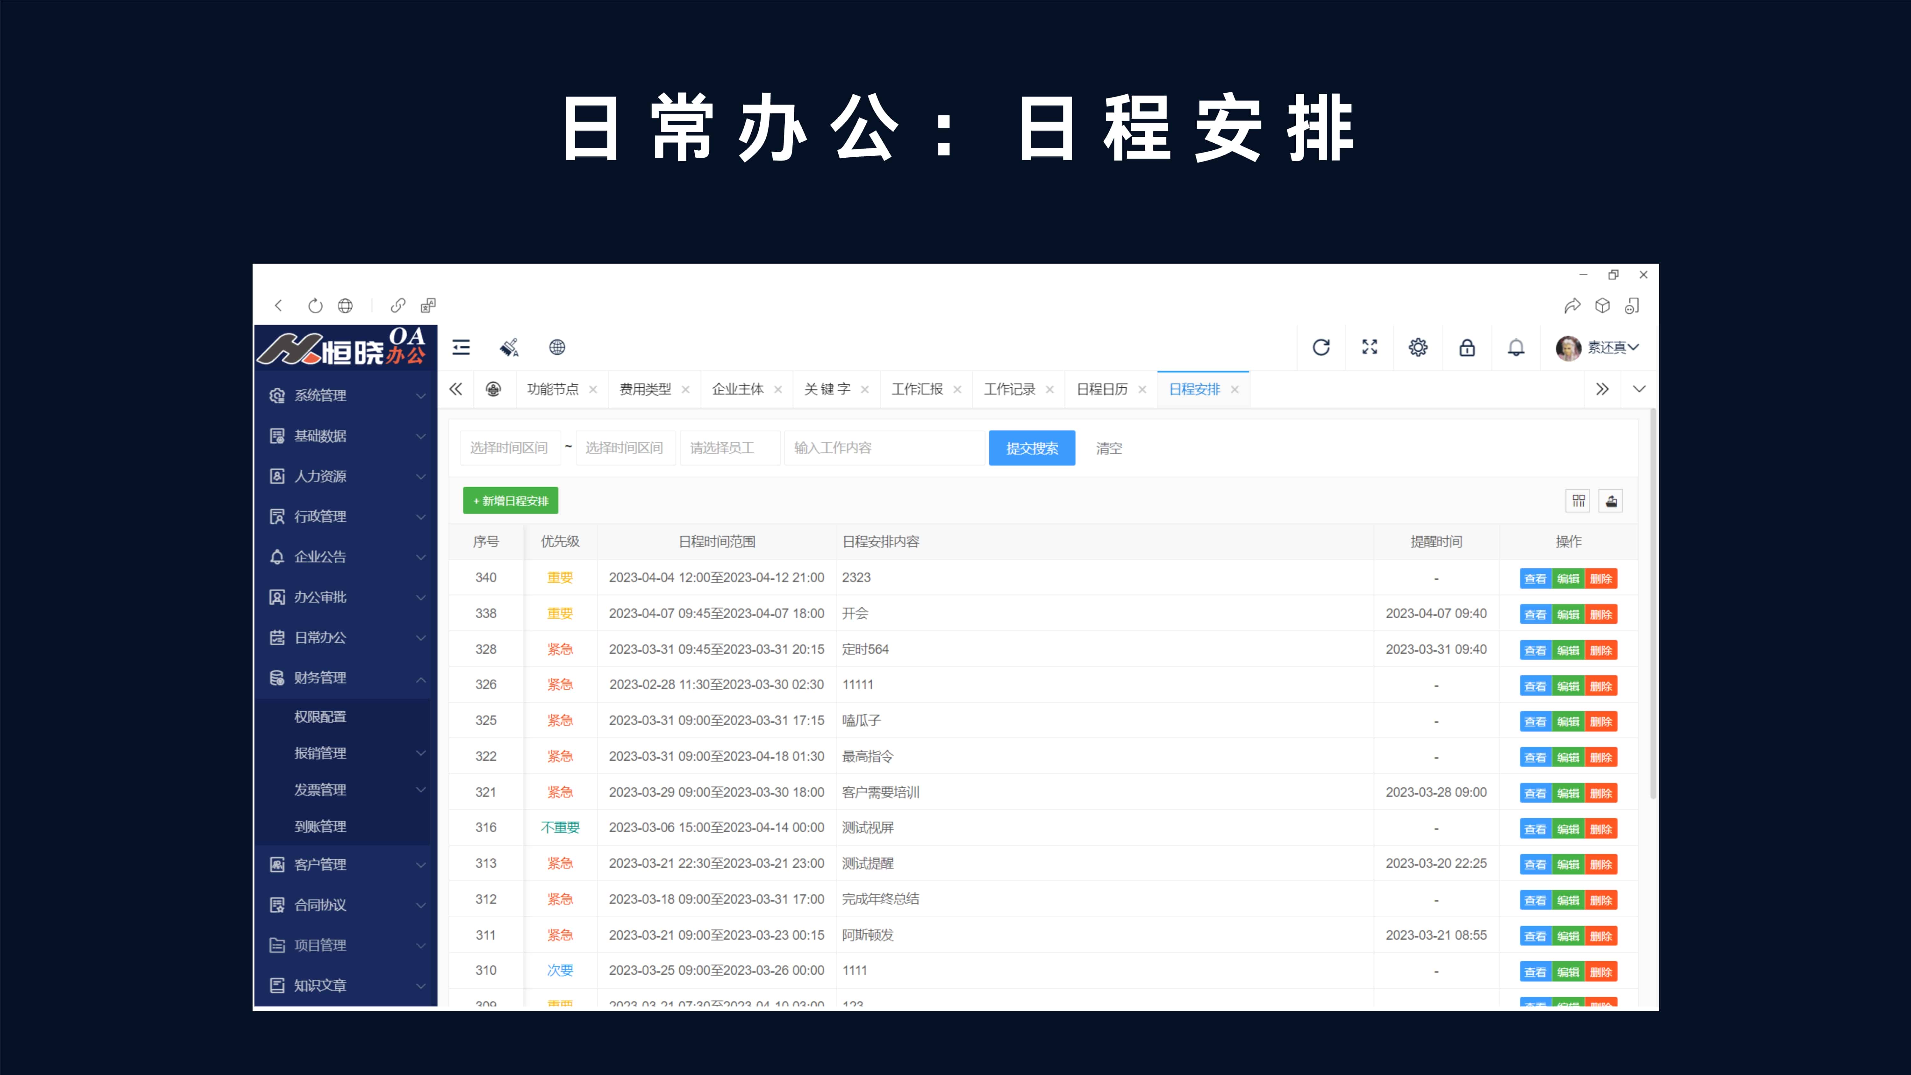This screenshot has height=1075, width=1911.
Task: Click the user avatar picture
Action: click(1568, 348)
